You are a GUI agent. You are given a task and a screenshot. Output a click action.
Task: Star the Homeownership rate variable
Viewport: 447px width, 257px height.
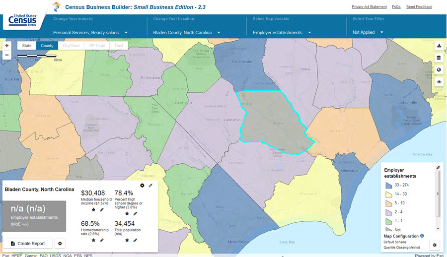click(93, 240)
